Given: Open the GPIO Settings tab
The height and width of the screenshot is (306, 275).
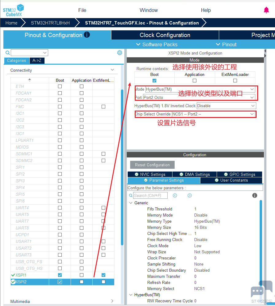Looking at the screenshot, I should click(239, 174).
